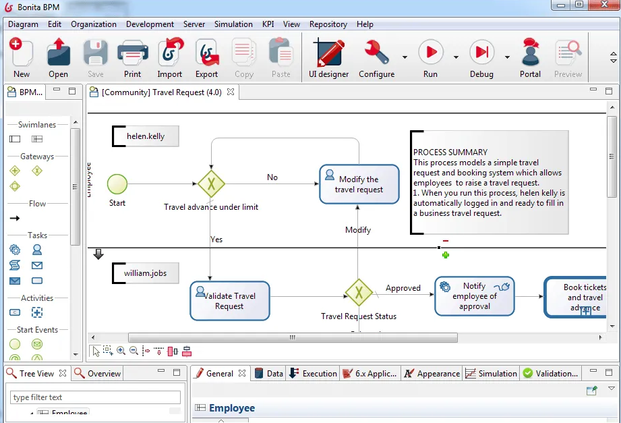Open the Organization menu
This screenshot has height=423, width=621.
[94, 24]
